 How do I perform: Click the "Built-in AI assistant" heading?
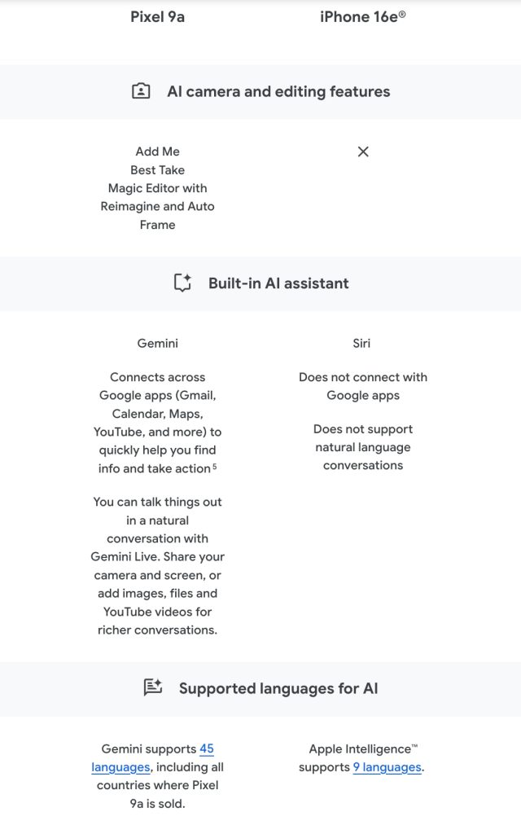pos(278,283)
